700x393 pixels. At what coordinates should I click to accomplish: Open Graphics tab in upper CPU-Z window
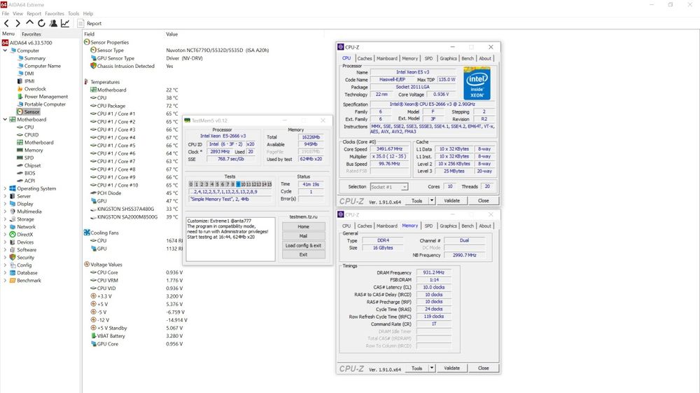pyautogui.click(x=448, y=59)
